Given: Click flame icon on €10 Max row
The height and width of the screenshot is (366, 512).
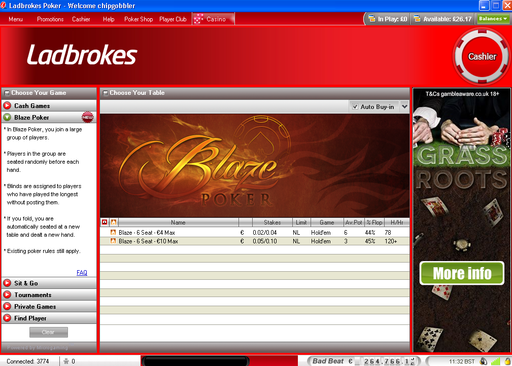Looking at the screenshot, I should tap(113, 241).
